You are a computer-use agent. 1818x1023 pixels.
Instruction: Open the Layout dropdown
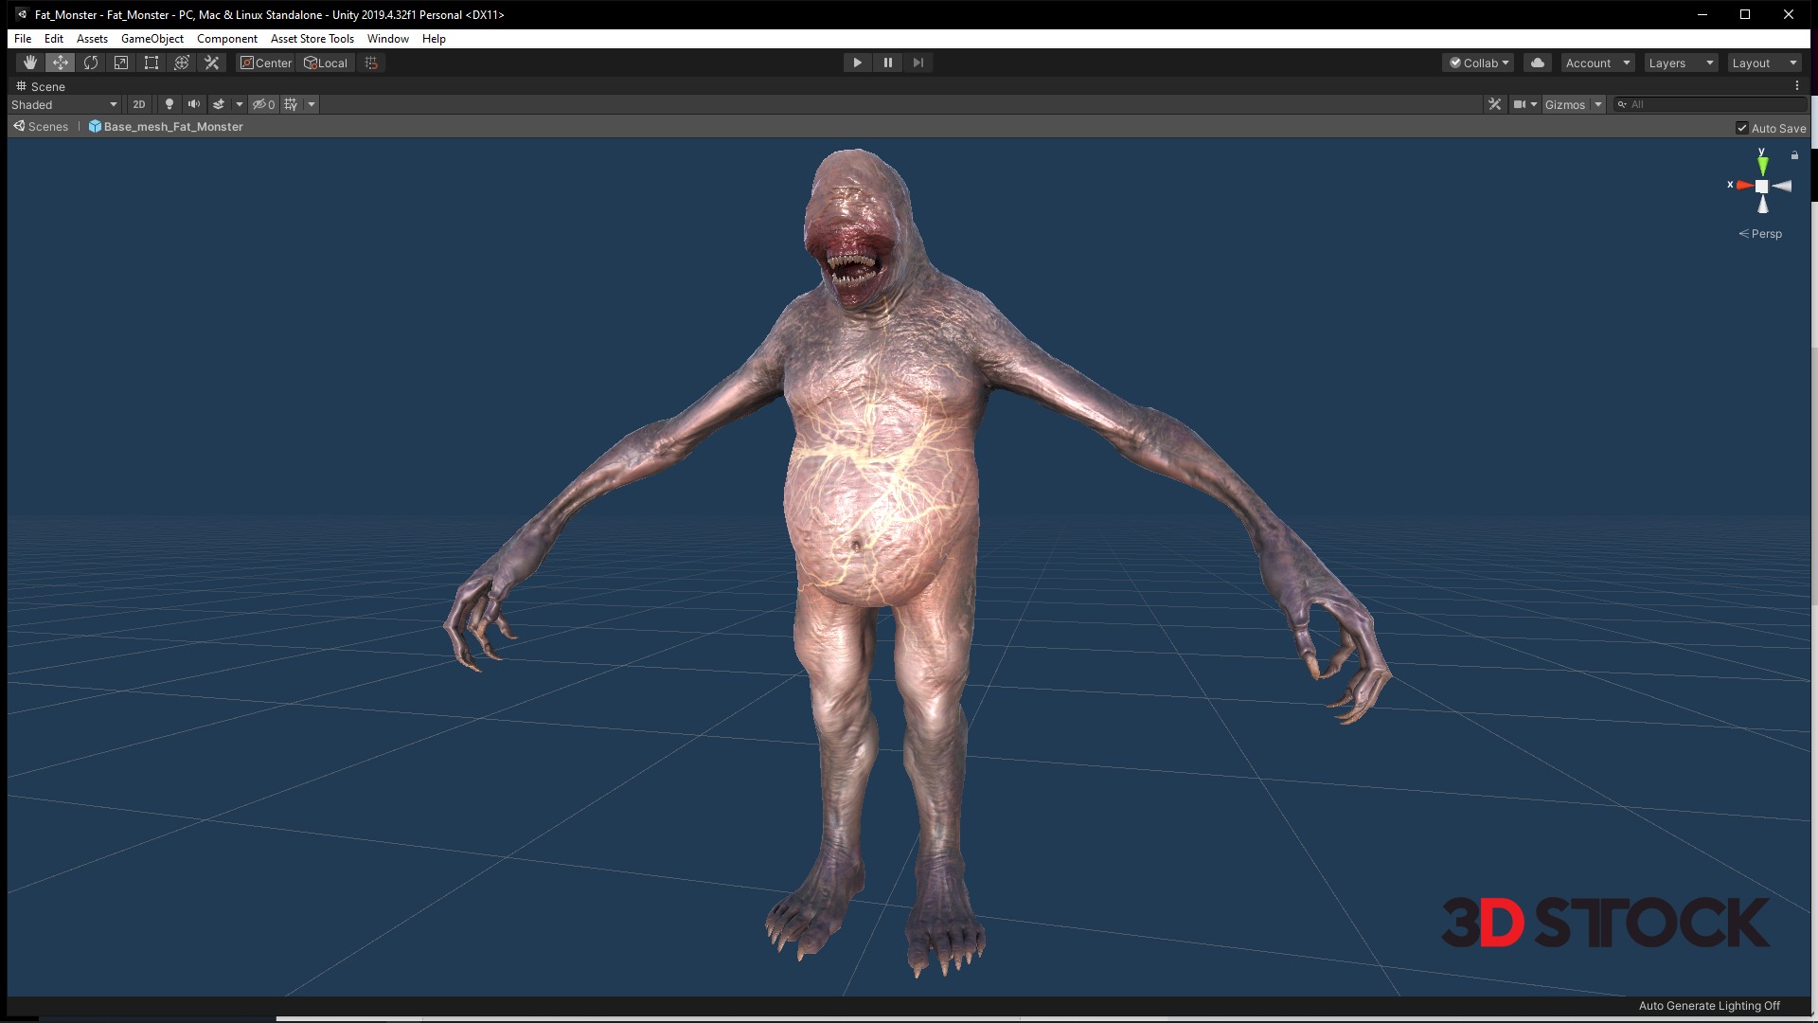[x=1764, y=63]
